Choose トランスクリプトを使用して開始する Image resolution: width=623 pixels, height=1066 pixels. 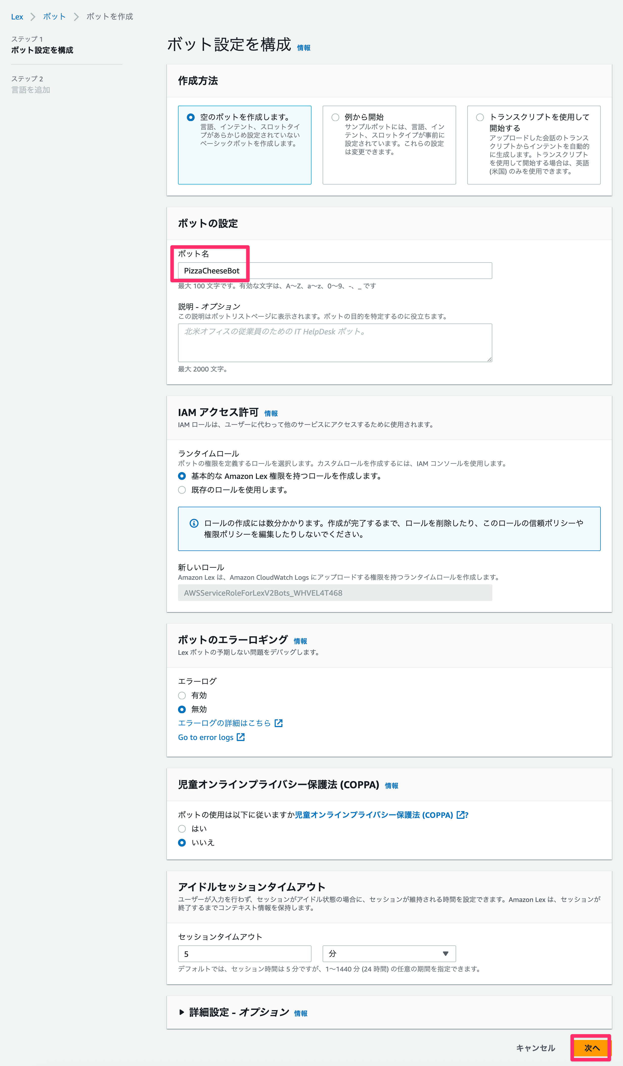(x=480, y=117)
